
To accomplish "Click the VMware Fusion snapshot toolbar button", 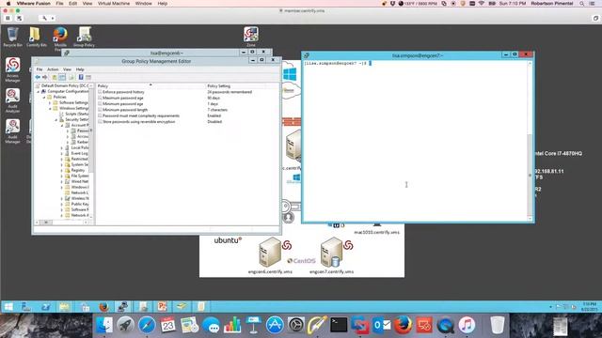I will point(19,18).
